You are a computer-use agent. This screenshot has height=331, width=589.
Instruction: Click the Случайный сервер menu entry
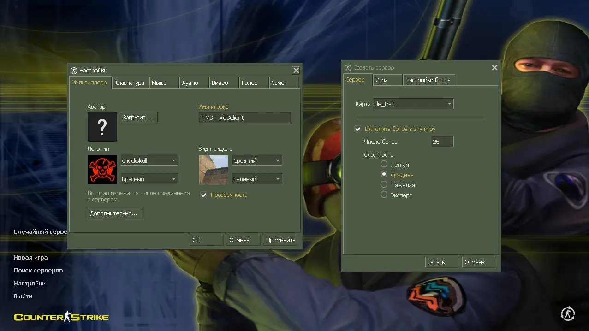[40, 232]
